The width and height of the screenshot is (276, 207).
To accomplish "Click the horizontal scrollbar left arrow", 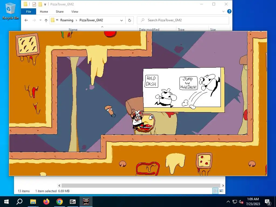I will 59,185.
